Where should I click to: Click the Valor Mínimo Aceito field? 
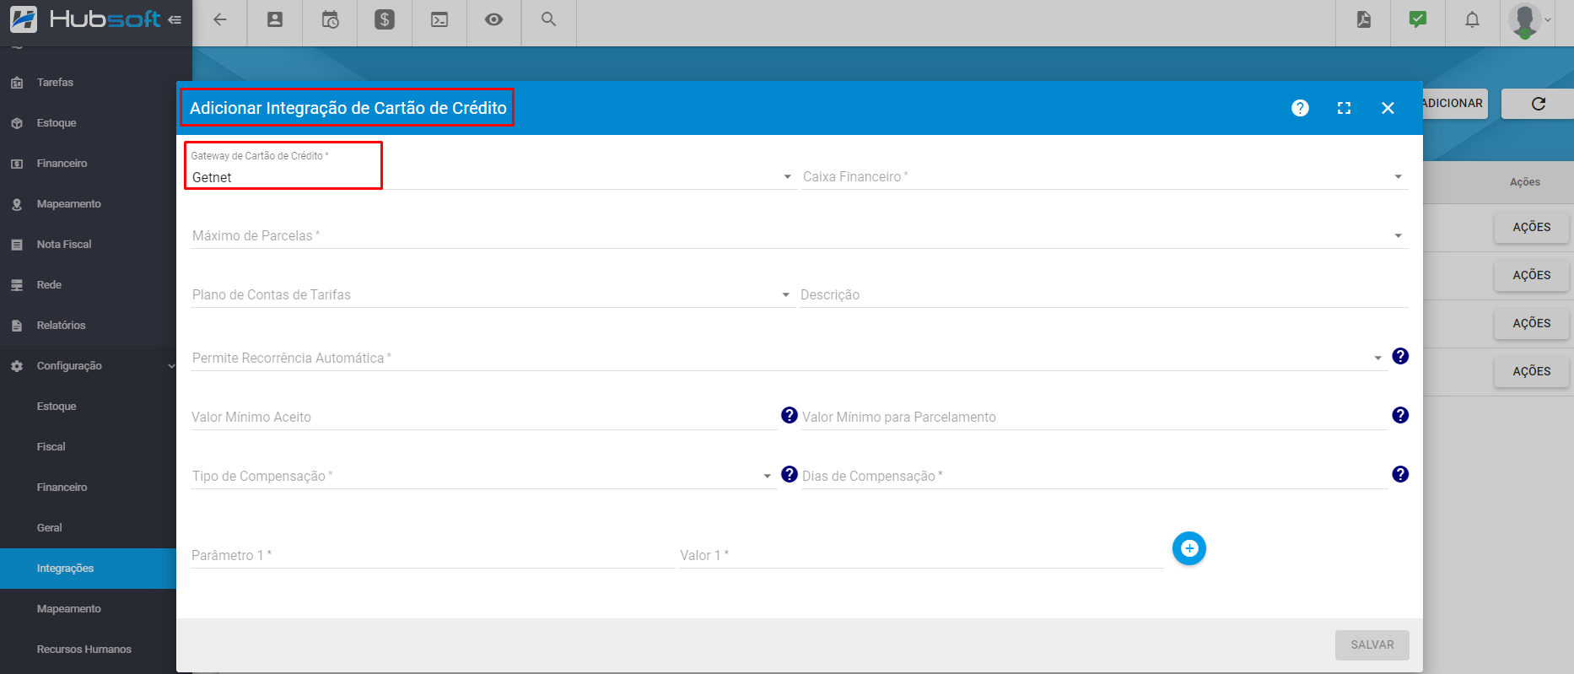click(483, 417)
